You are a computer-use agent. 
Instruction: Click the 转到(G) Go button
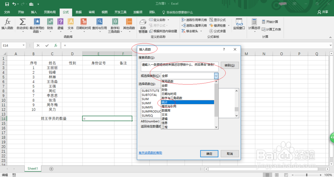click(230, 65)
